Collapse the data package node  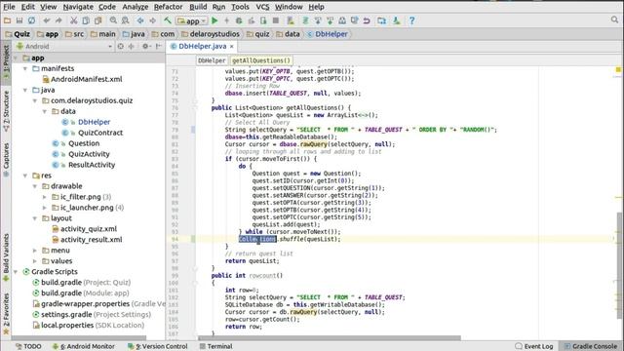45,111
